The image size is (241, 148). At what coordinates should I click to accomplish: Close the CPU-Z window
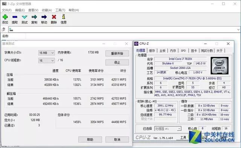(x=228, y=44)
